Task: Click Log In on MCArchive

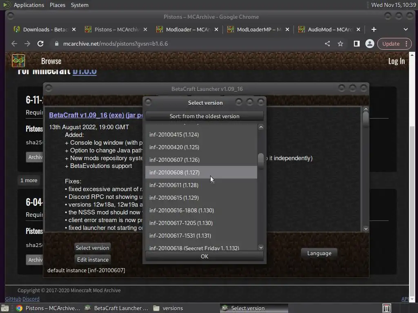Action: [x=396, y=61]
